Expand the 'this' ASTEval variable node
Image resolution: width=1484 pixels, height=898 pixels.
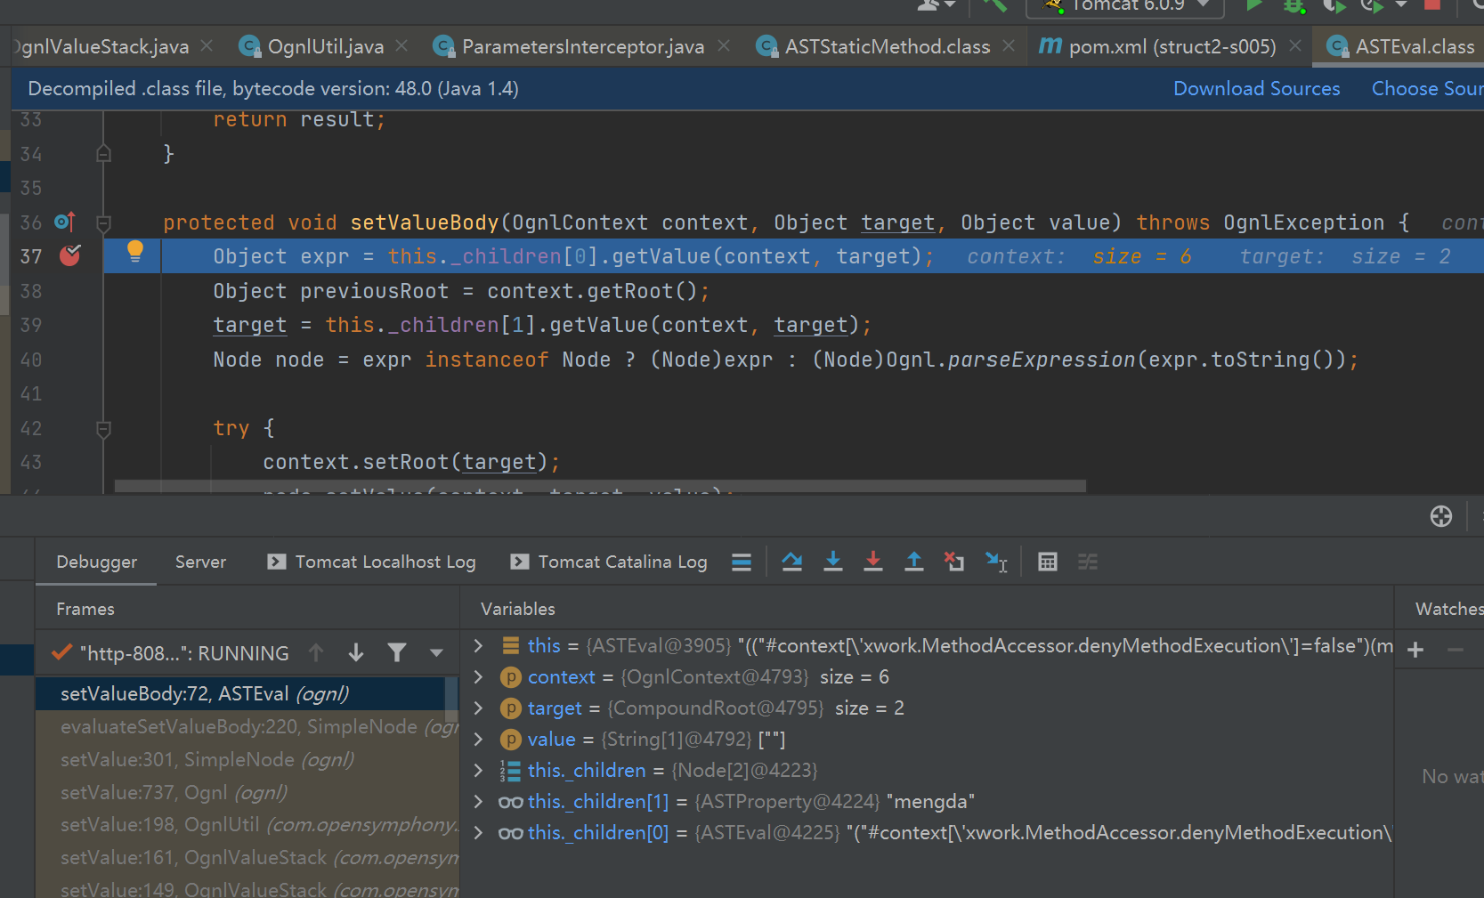[x=479, y=645]
